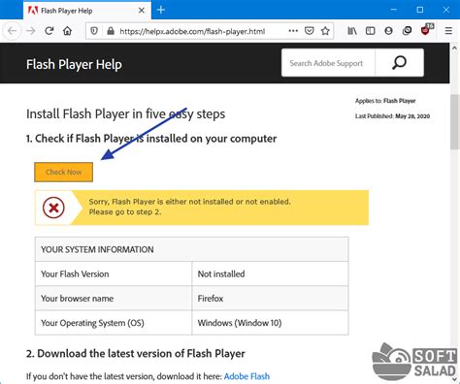Click the 'Applies to: Flash Player' text
The image size is (460, 384).
(x=385, y=101)
